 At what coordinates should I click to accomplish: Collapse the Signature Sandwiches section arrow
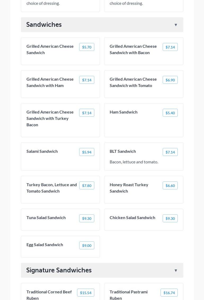click(176, 271)
